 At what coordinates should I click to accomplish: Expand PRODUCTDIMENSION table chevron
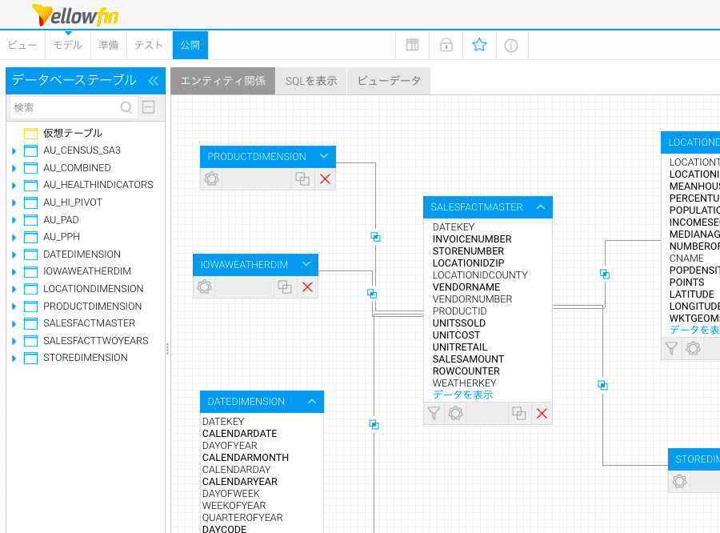(323, 156)
